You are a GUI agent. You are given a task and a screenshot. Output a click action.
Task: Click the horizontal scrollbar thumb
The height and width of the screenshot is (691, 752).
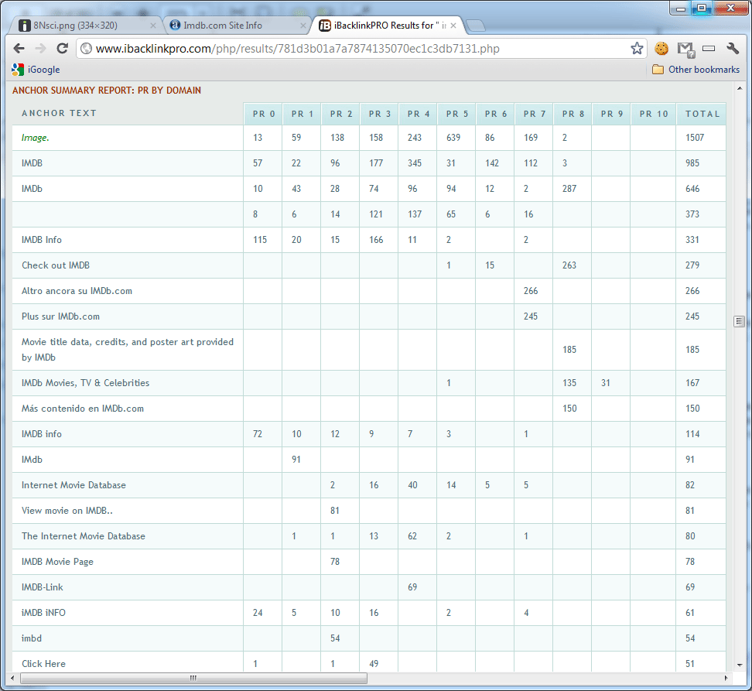pyautogui.click(x=193, y=678)
